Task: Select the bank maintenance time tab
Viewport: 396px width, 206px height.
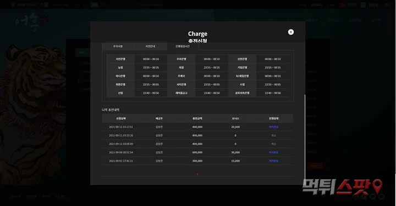Action: [183, 46]
